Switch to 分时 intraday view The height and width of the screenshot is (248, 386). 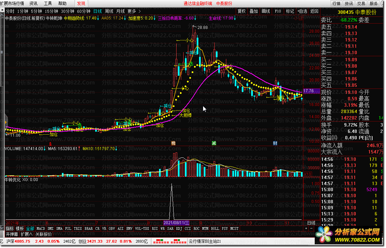10,11
